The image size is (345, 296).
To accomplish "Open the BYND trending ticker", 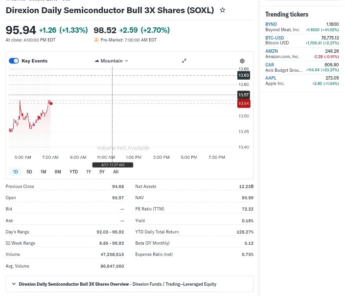I will (x=271, y=24).
